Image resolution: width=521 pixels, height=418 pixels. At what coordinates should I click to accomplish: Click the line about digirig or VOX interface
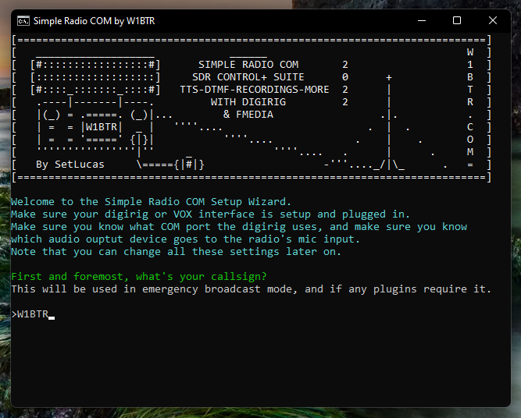click(210, 214)
